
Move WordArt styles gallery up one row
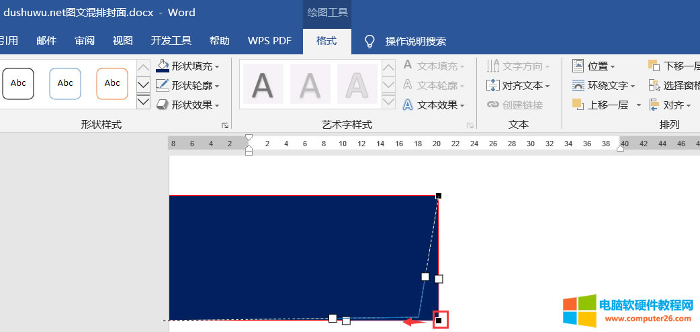(x=389, y=67)
